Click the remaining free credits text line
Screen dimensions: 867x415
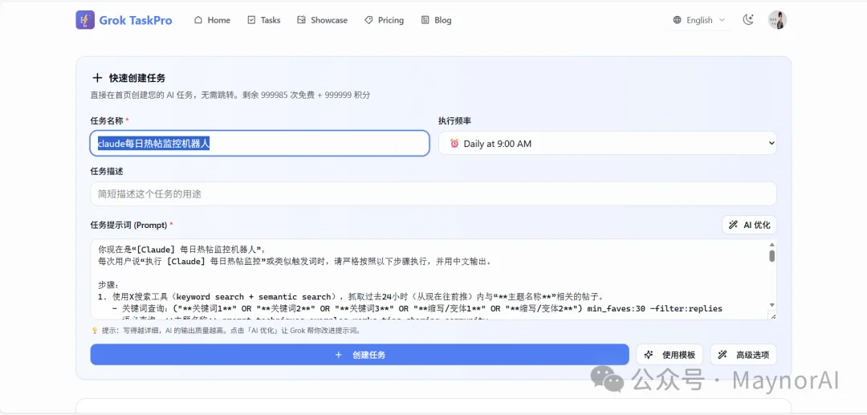[x=230, y=95]
